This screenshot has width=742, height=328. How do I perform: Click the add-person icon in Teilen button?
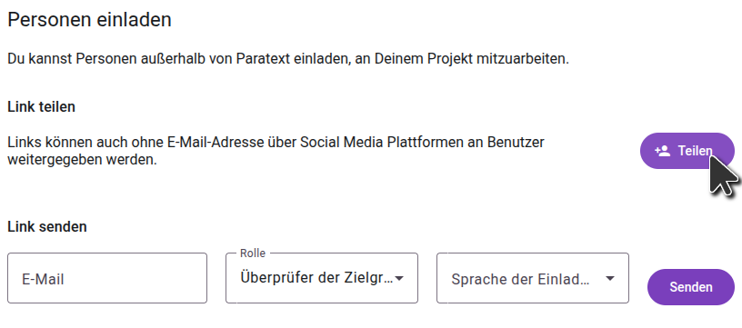(x=663, y=151)
